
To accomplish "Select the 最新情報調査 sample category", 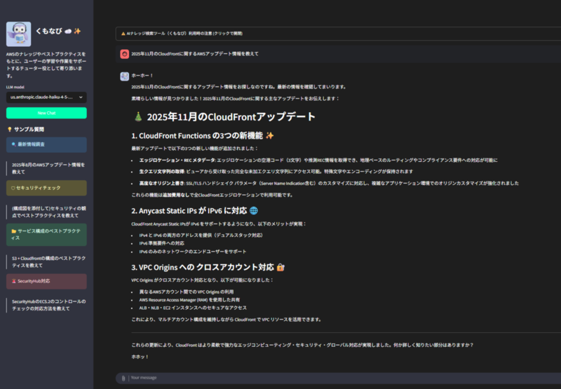I will pos(46,144).
